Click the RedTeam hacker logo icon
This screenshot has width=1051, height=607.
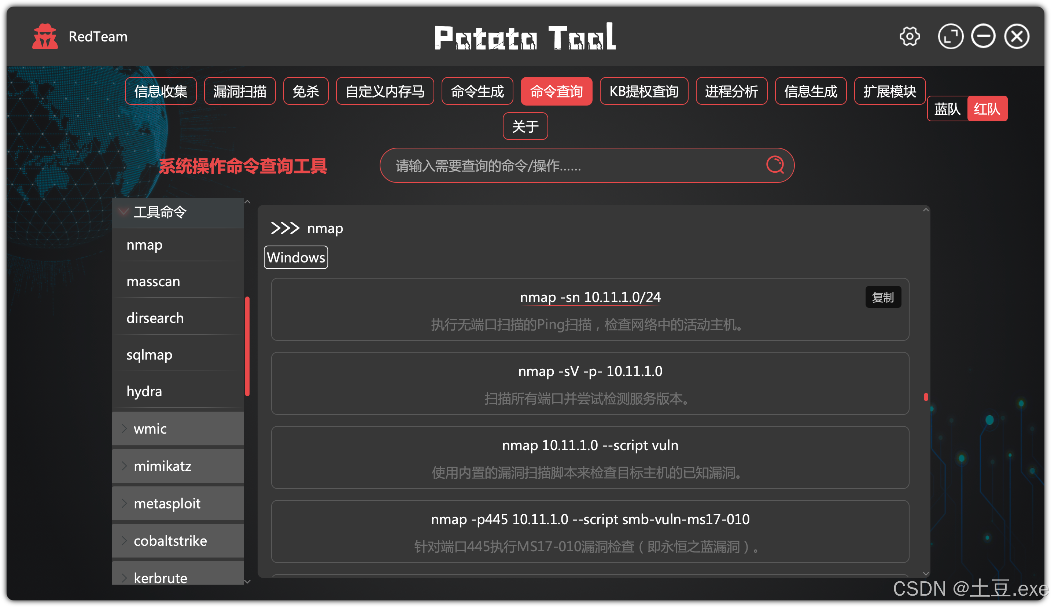[x=45, y=37]
